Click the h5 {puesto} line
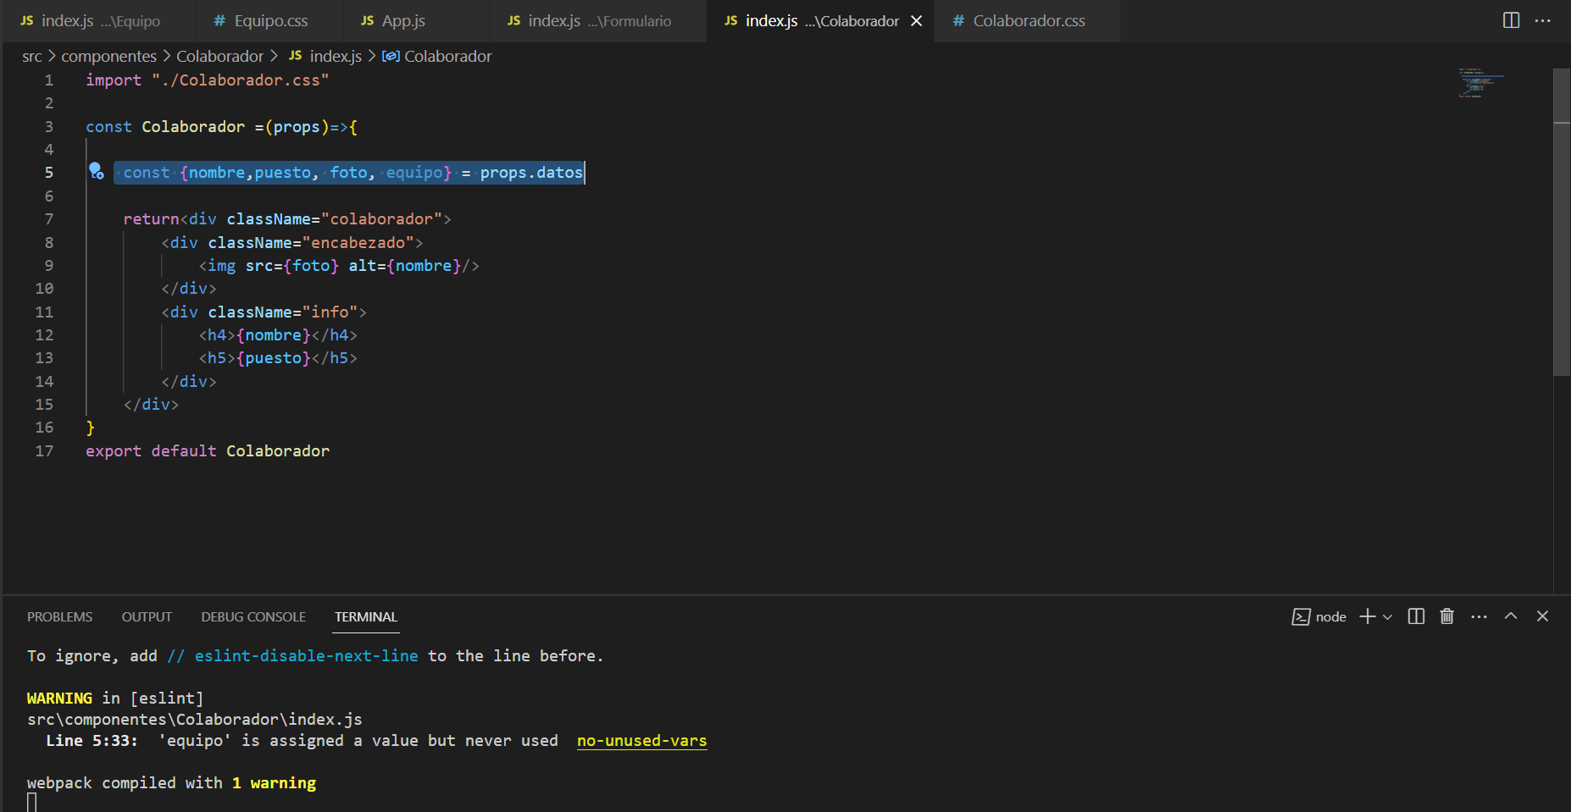 (x=278, y=358)
